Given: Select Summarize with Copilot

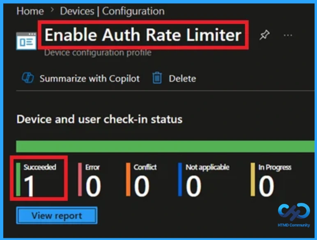Looking at the screenshot, I should (x=90, y=79).
